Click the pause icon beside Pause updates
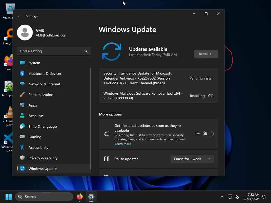 click(107, 159)
